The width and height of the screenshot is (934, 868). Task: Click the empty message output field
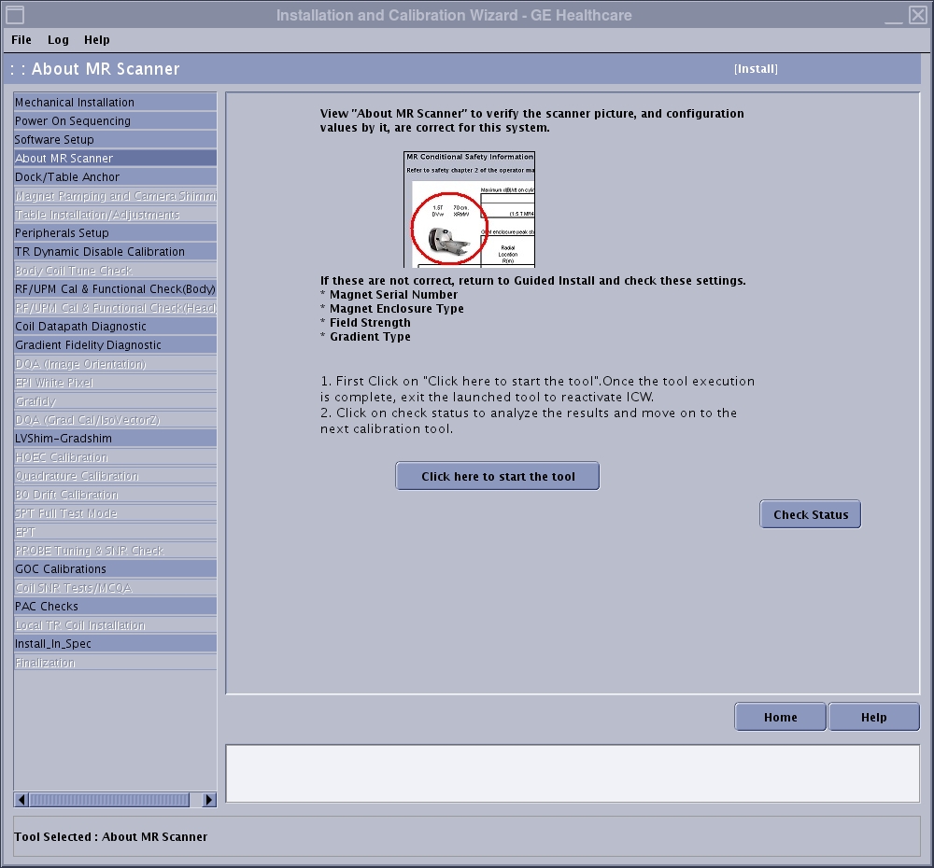click(x=572, y=773)
